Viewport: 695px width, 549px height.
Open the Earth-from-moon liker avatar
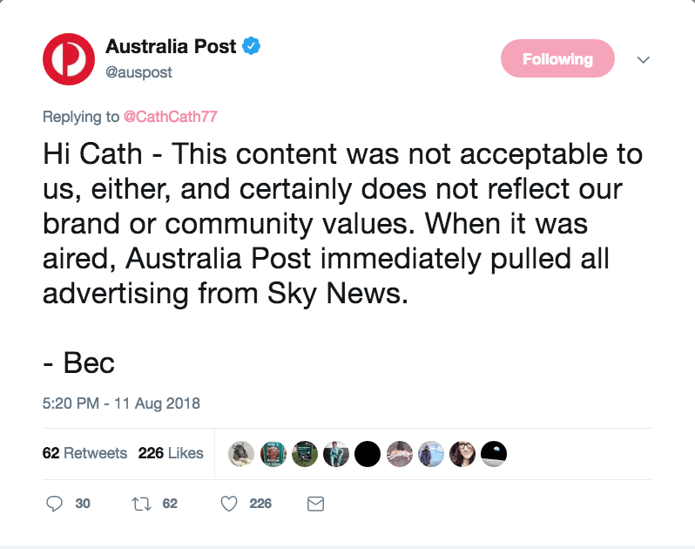494,453
